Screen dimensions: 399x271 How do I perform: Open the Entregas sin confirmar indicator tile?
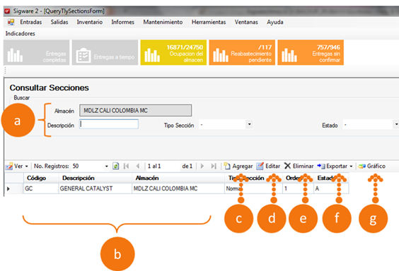311,52
